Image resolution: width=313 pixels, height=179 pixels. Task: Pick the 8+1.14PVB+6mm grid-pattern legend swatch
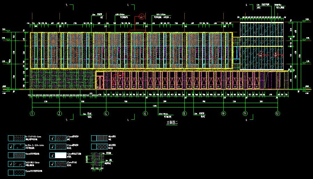coord(19,138)
